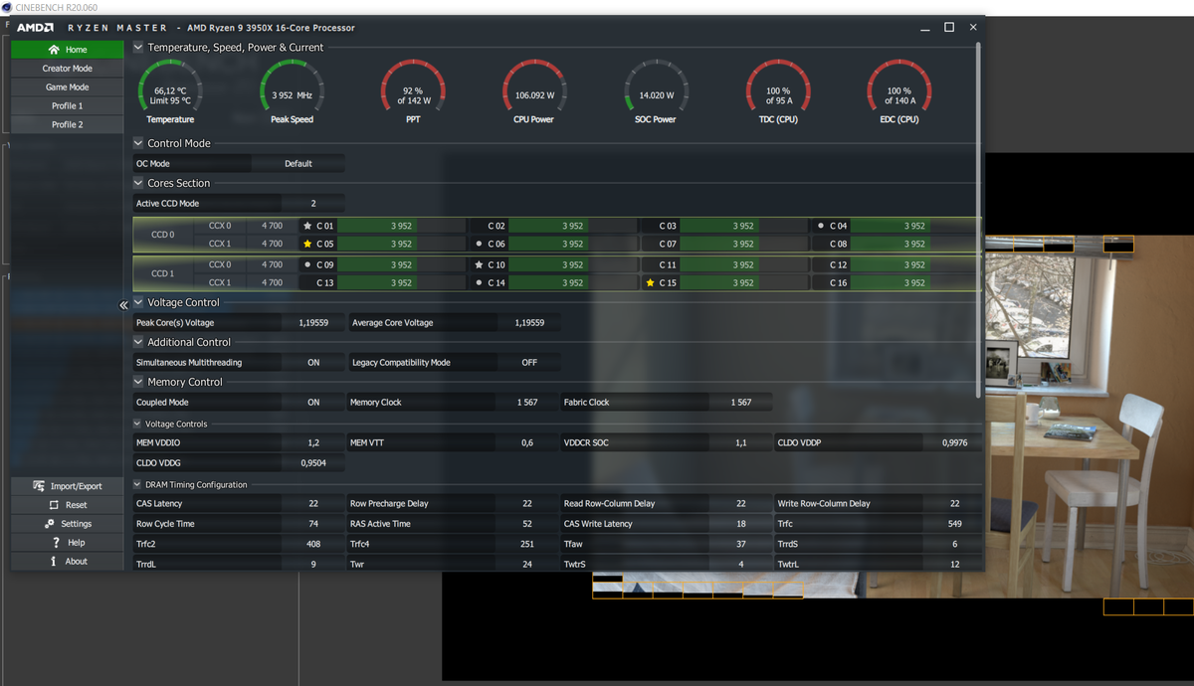The width and height of the screenshot is (1194, 686).
Task: Click the CCD 0 CCX 0 row label
Action: coord(220,226)
